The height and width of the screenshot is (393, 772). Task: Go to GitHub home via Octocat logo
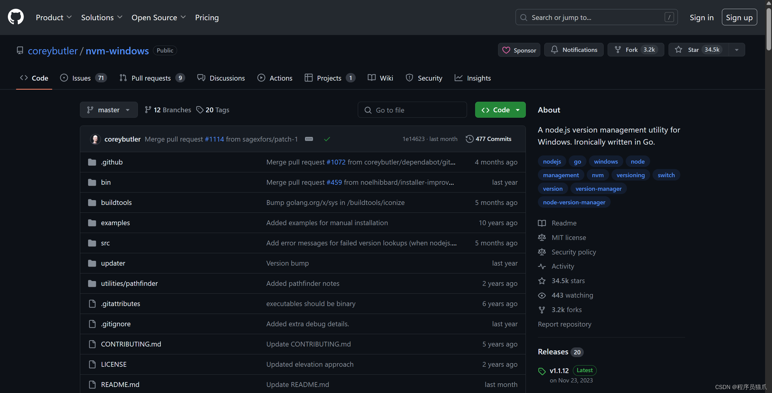pyautogui.click(x=16, y=17)
